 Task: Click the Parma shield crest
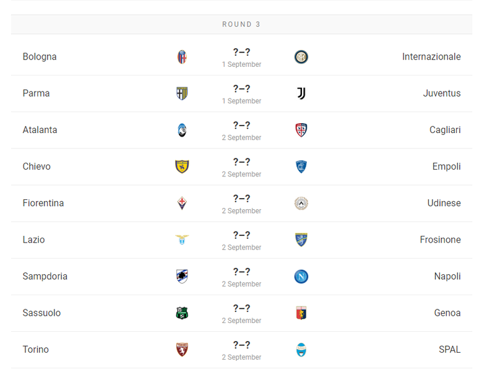[182, 93]
